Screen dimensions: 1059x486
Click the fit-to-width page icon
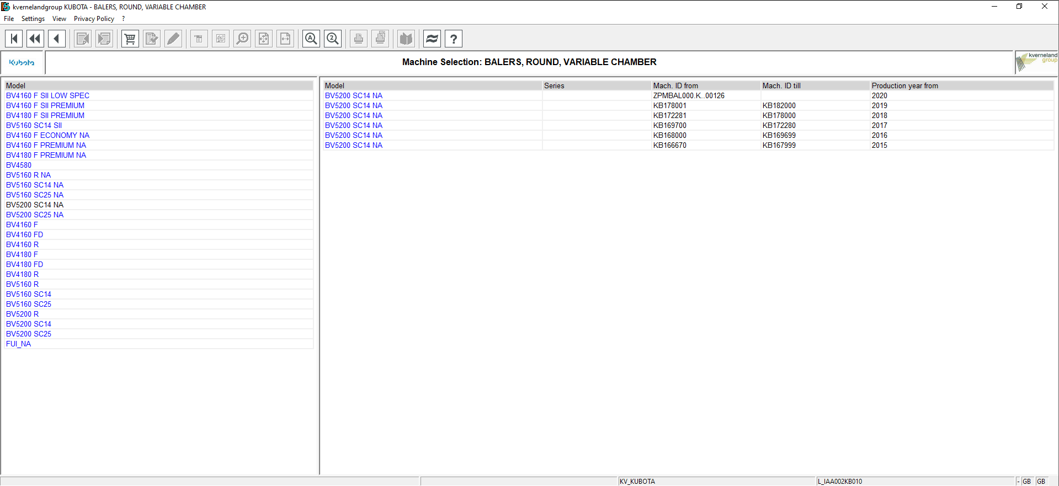(285, 39)
